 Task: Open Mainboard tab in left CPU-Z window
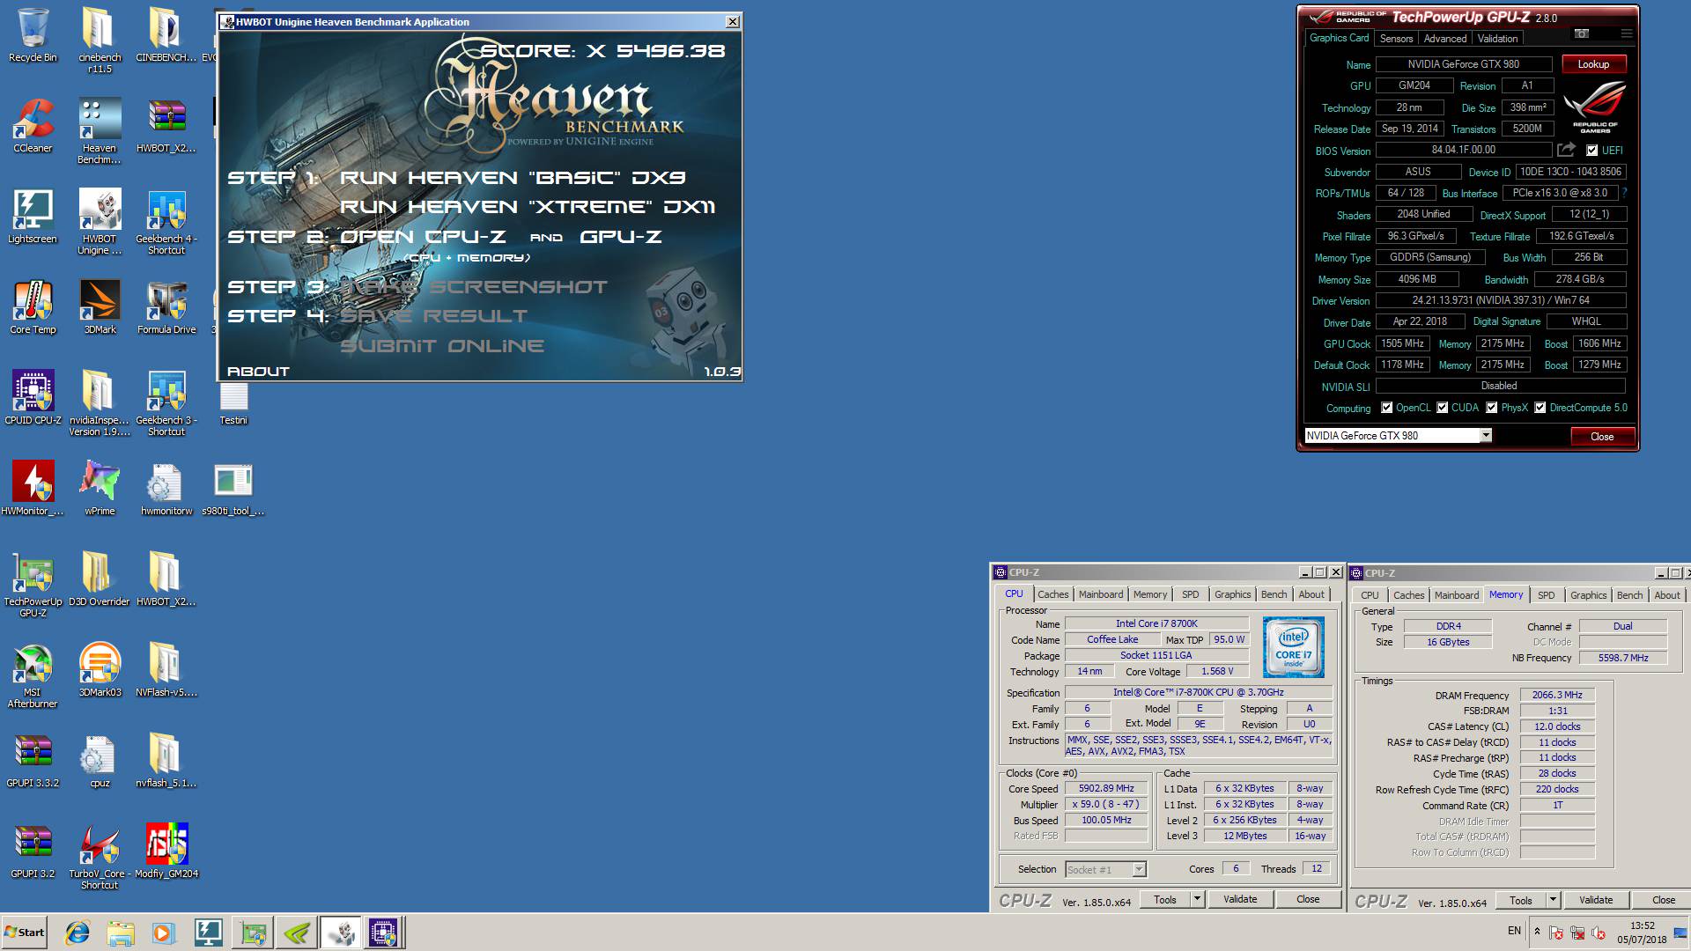pyautogui.click(x=1101, y=594)
